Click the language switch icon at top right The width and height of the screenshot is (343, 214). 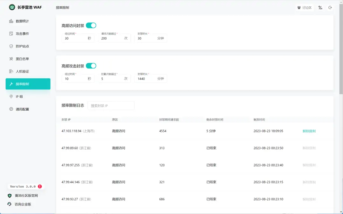(x=319, y=7)
